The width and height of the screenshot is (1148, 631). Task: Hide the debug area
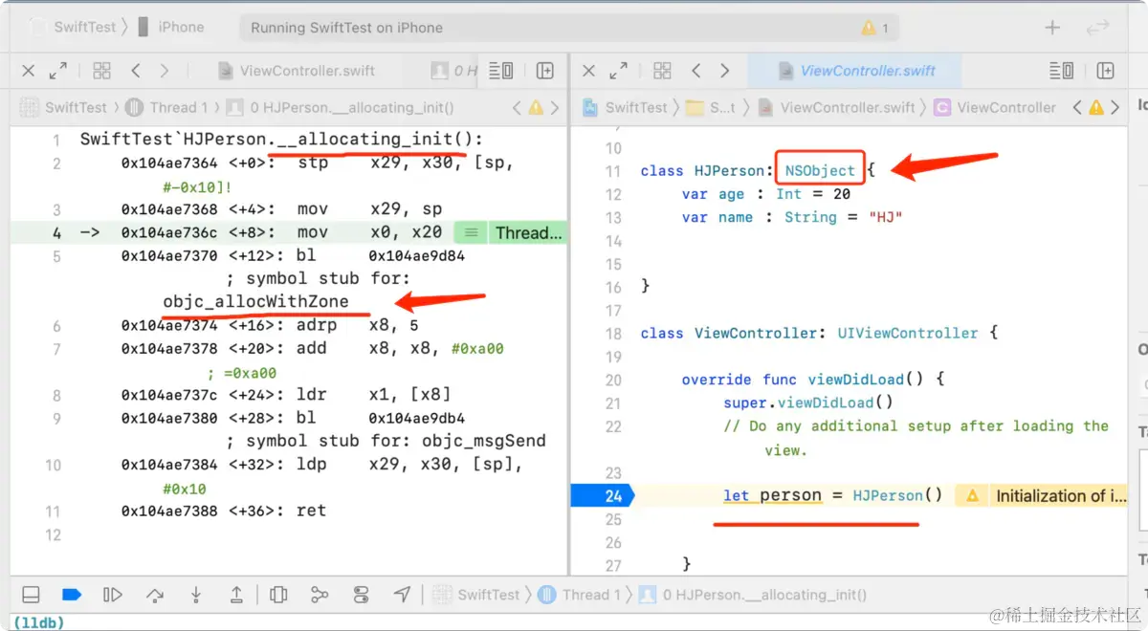pyautogui.click(x=31, y=595)
